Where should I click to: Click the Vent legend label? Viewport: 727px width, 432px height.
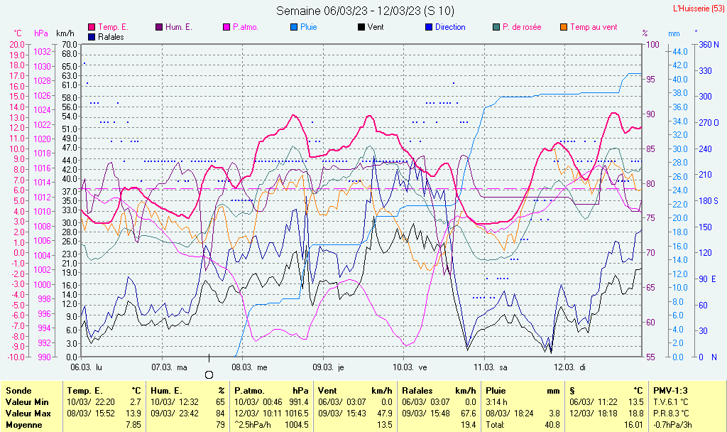(x=376, y=28)
